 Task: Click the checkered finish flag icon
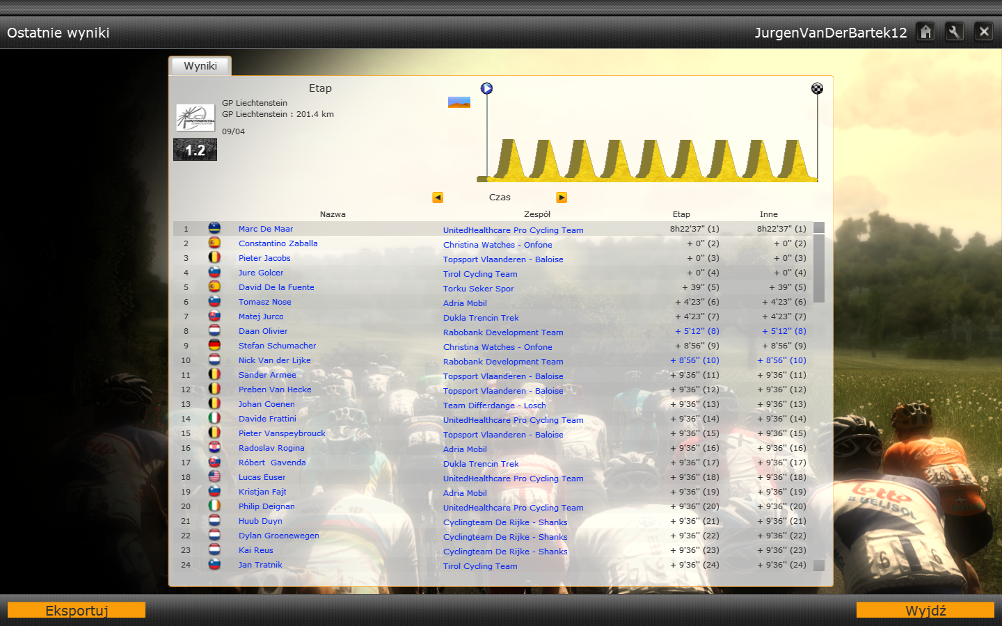[x=817, y=88]
